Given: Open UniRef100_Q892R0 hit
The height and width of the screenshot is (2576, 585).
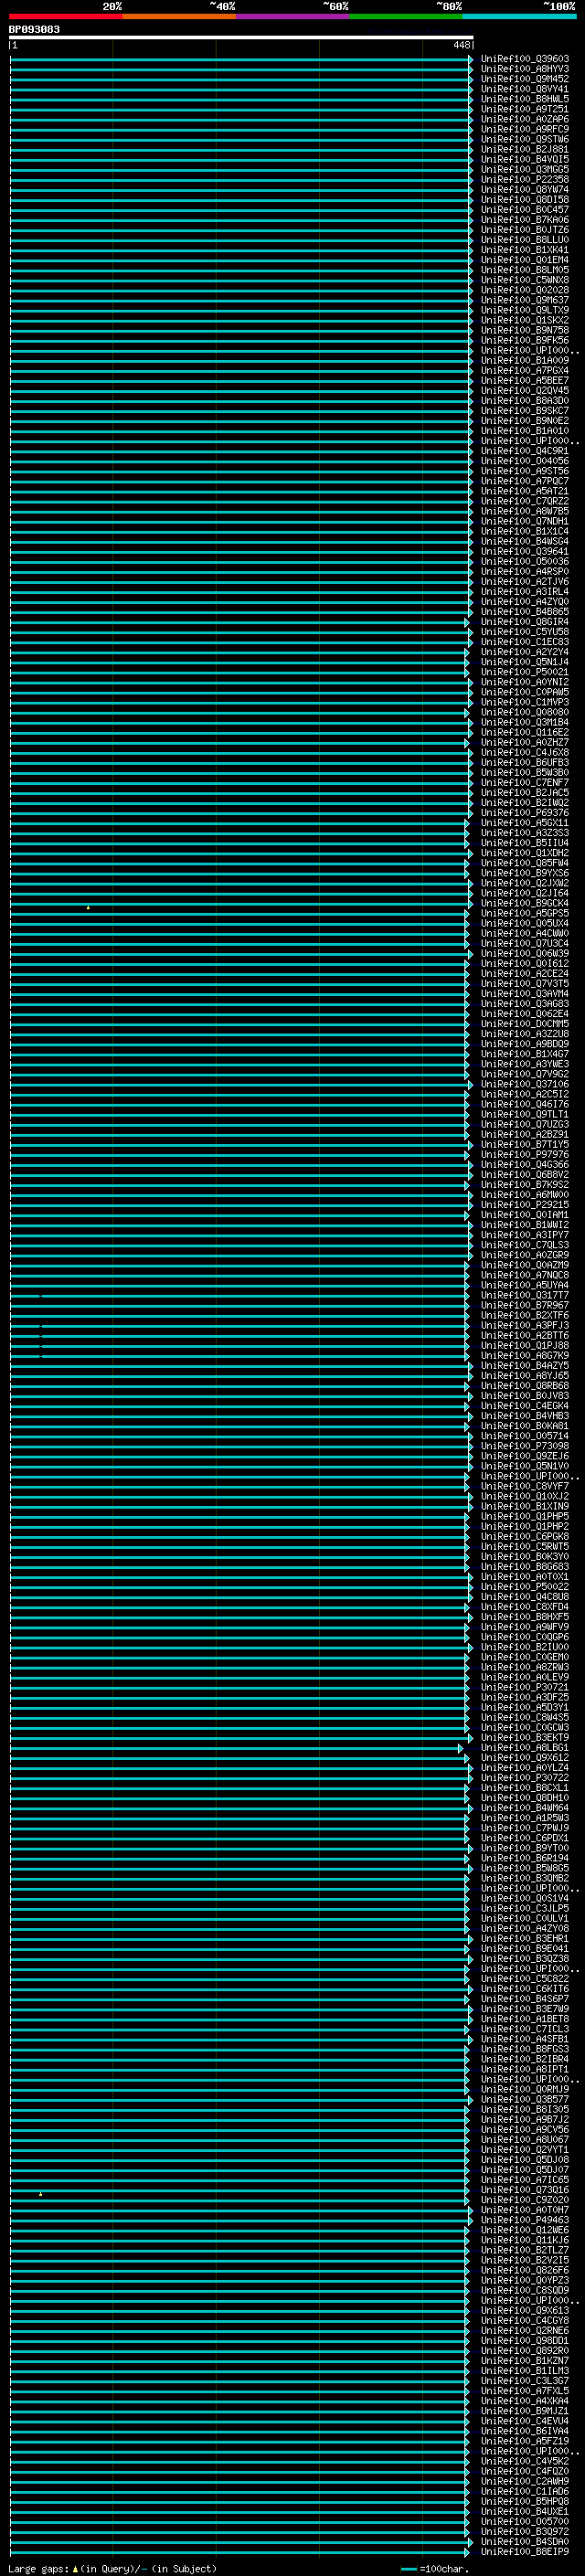Looking at the screenshot, I should 525,2351.
